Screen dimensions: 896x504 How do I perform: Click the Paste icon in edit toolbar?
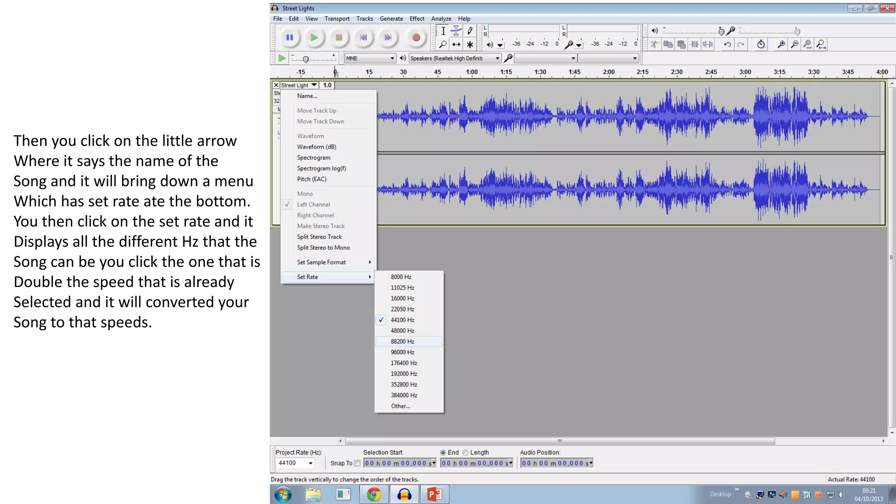click(681, 44)
